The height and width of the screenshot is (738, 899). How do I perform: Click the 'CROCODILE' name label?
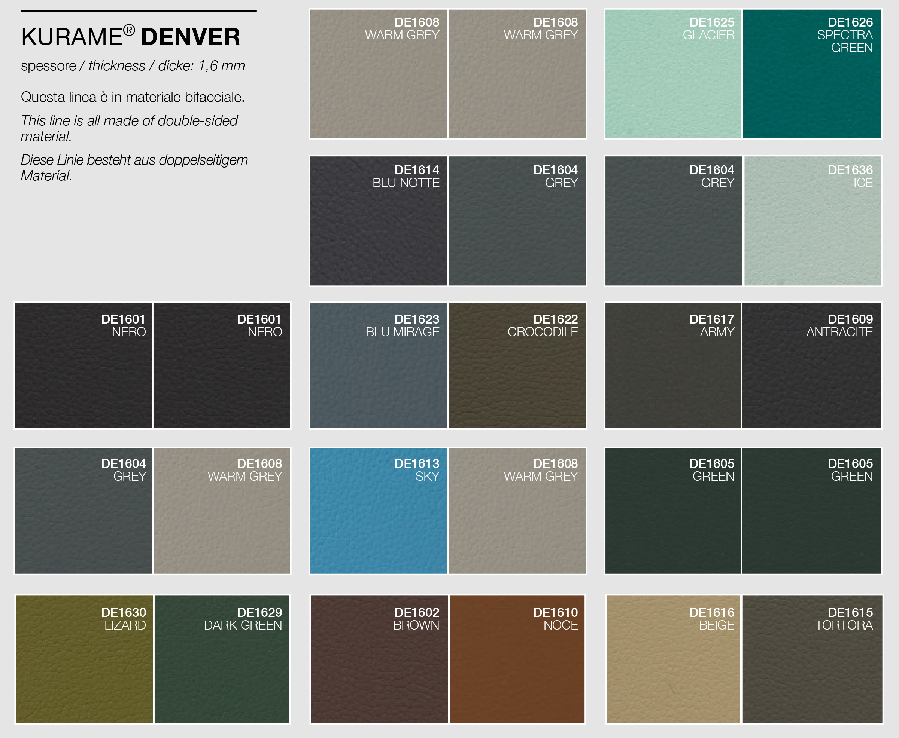coord(543,332)
